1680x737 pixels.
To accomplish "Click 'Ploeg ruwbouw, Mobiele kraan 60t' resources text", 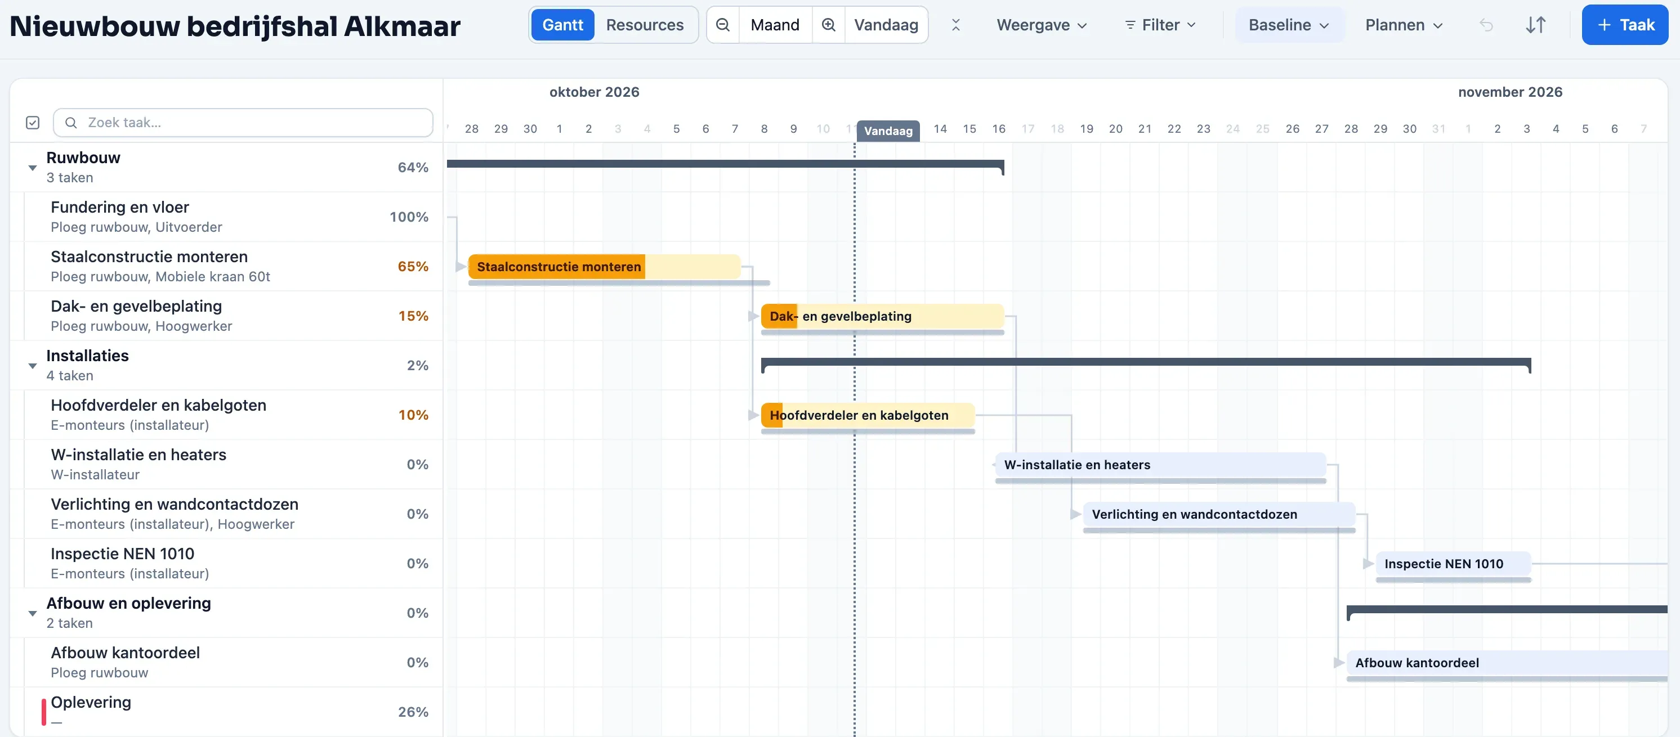I will tap(160, 277).
